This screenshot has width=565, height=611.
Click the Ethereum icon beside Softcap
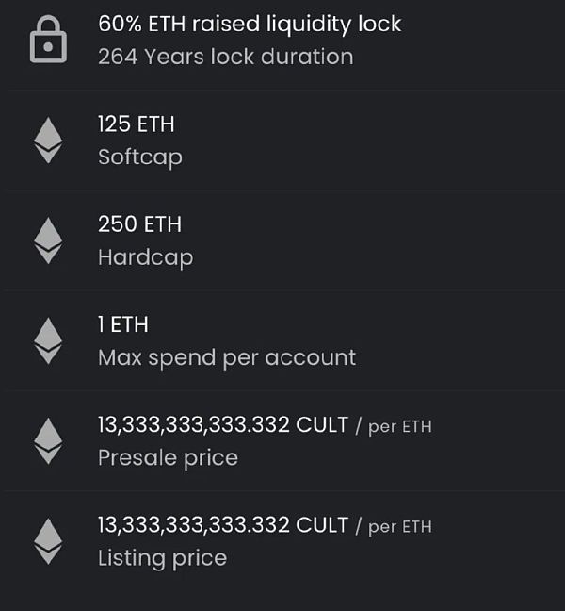(x=48, y=140)
